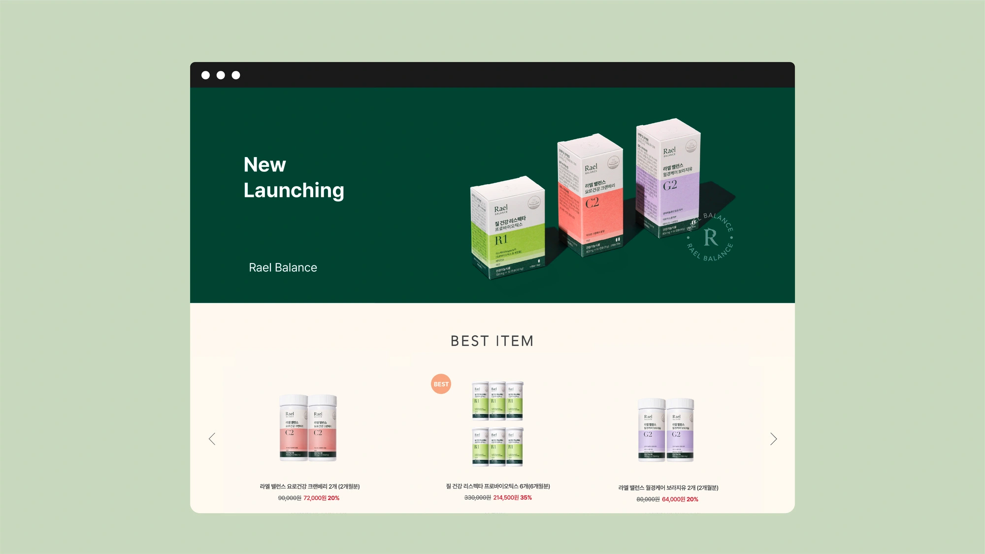Image resolution: width=985 pixels, height=554 pixels.
Task: Open the 월경케어 보라지유 2개 product title
Action: click(668, 488)
